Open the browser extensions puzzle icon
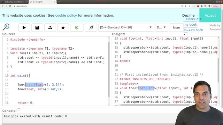Screen dimensions: 223x125 click(x=202, y=6)
